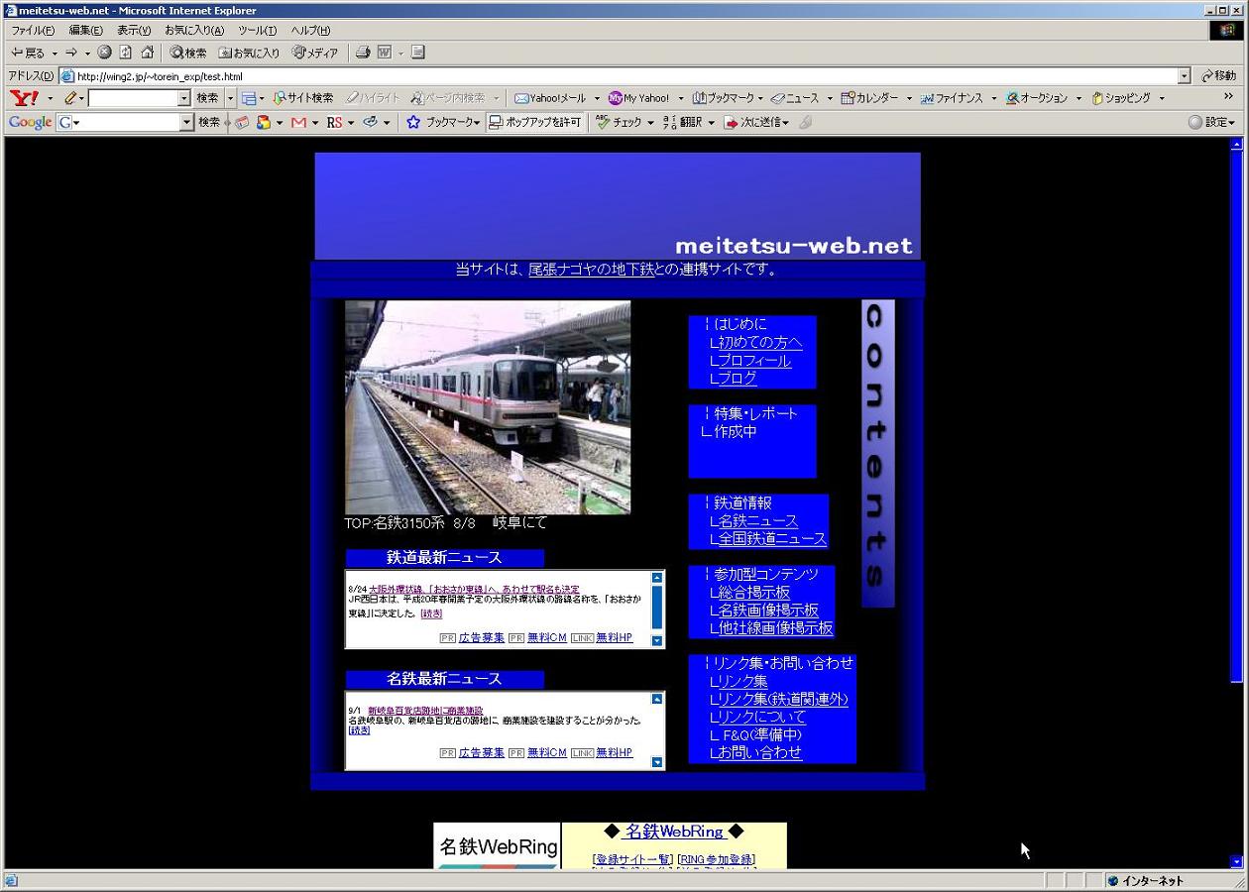Open the 全国鉄道ニュース link
Screen dimensions: 1249x892
coord(772,538)
